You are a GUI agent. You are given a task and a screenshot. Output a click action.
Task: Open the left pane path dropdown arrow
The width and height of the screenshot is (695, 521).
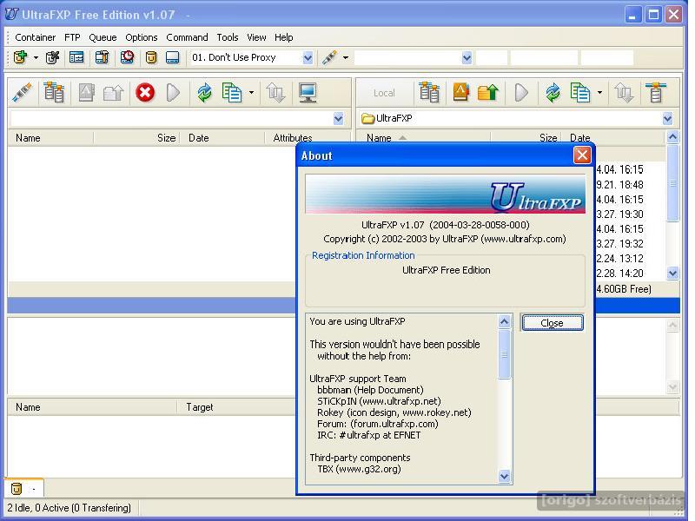click(x=338, y=118)
